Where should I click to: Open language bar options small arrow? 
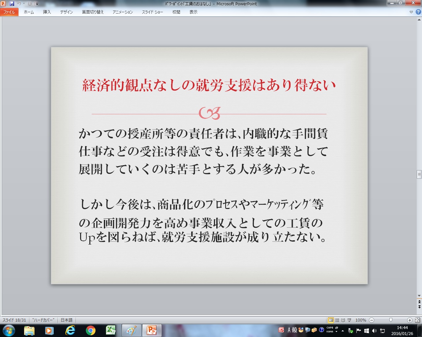click(337, 332)
